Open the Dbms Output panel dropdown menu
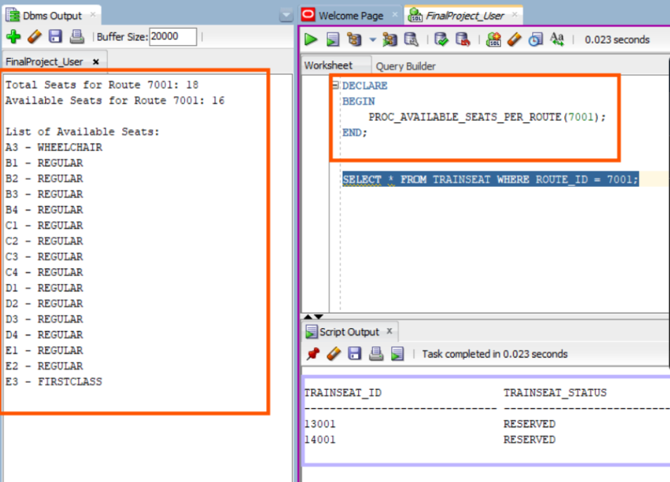The image size is (670, 482). pos(286,15)
